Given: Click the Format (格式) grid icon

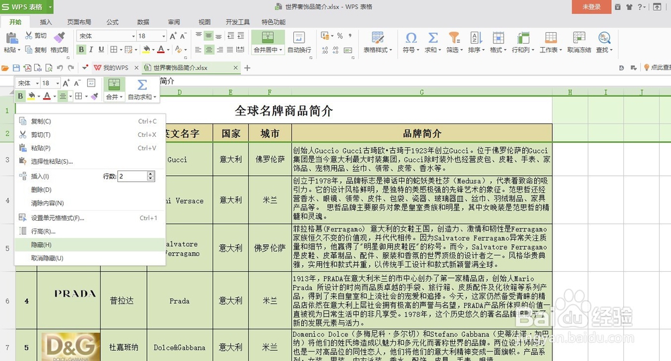Looking at the screenshot, I should 498,38.
